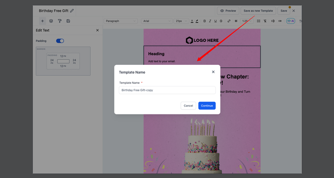This screenshot has width=334, height=178.
Task: Click the bulleted list icon
Action: (258, 21)
